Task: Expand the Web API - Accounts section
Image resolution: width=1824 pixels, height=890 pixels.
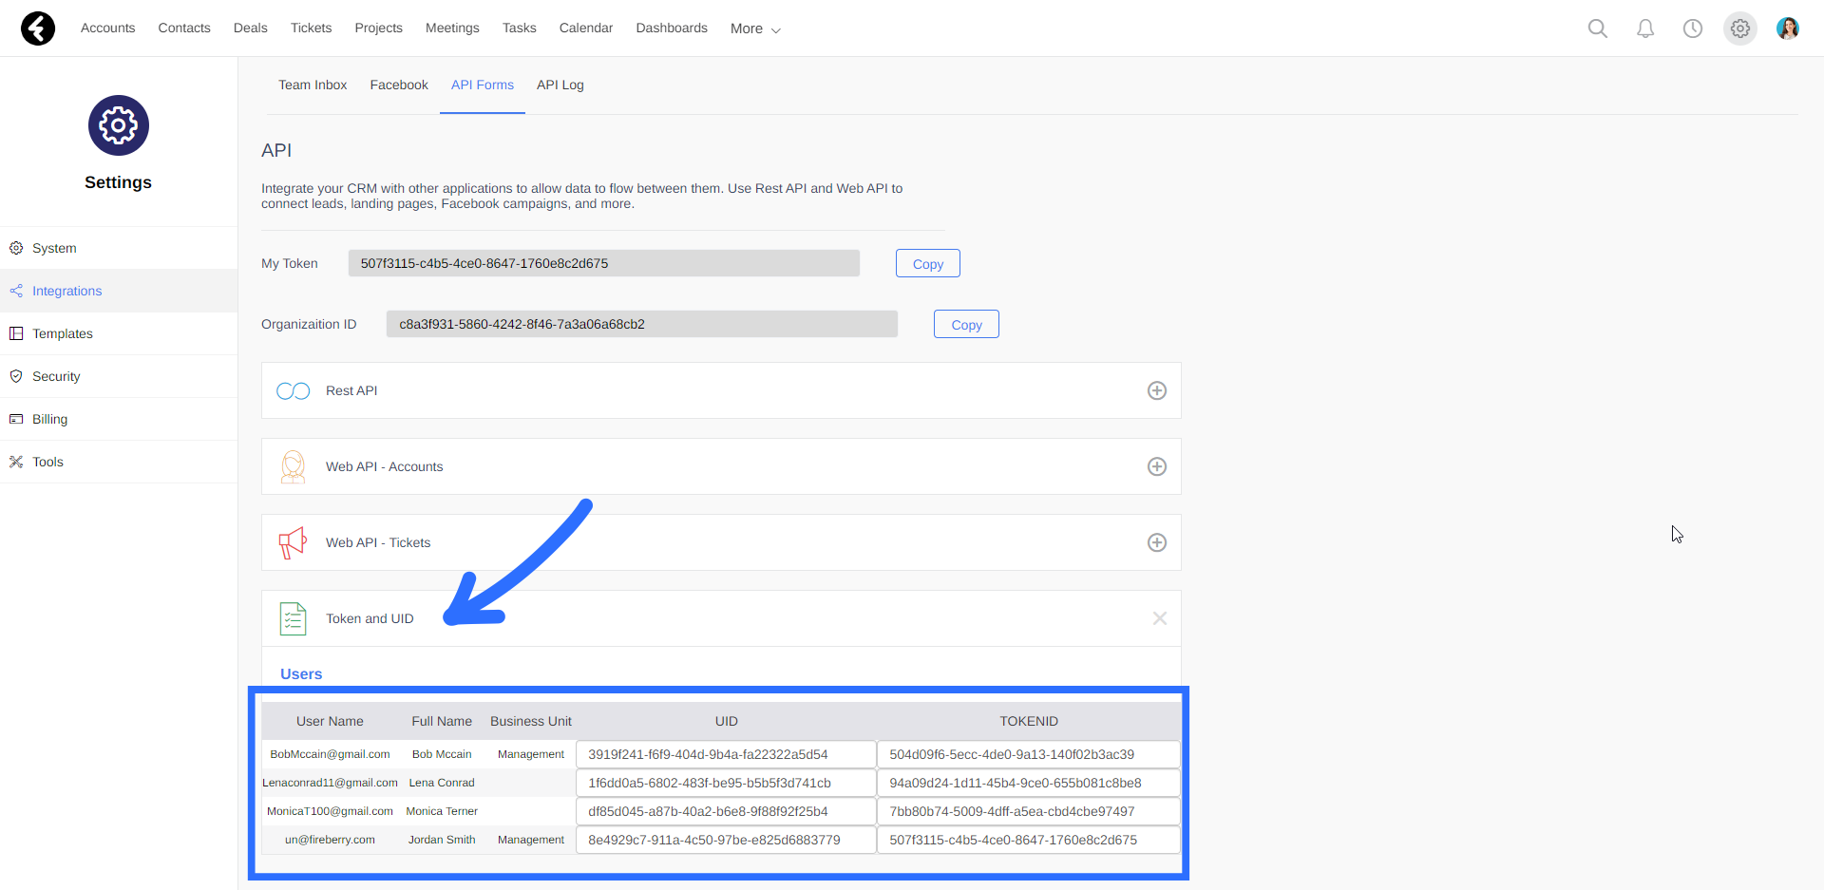Action: click(1157, 466)
